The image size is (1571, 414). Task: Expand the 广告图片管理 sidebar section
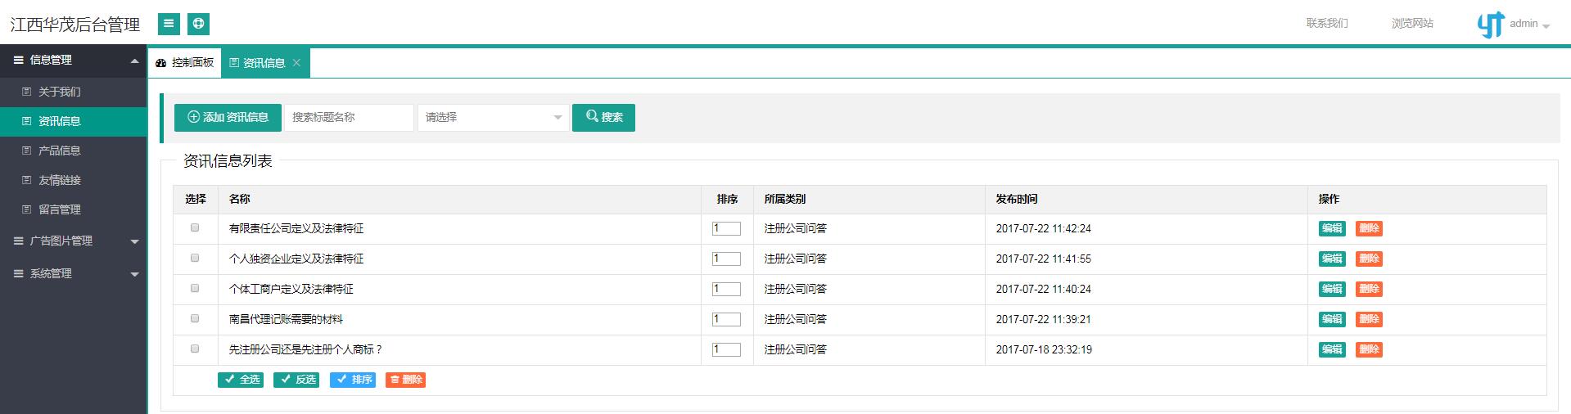[x=74, y=241]
